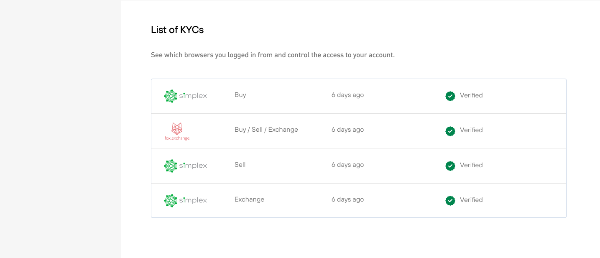Click the Sell label

[240, 164]
